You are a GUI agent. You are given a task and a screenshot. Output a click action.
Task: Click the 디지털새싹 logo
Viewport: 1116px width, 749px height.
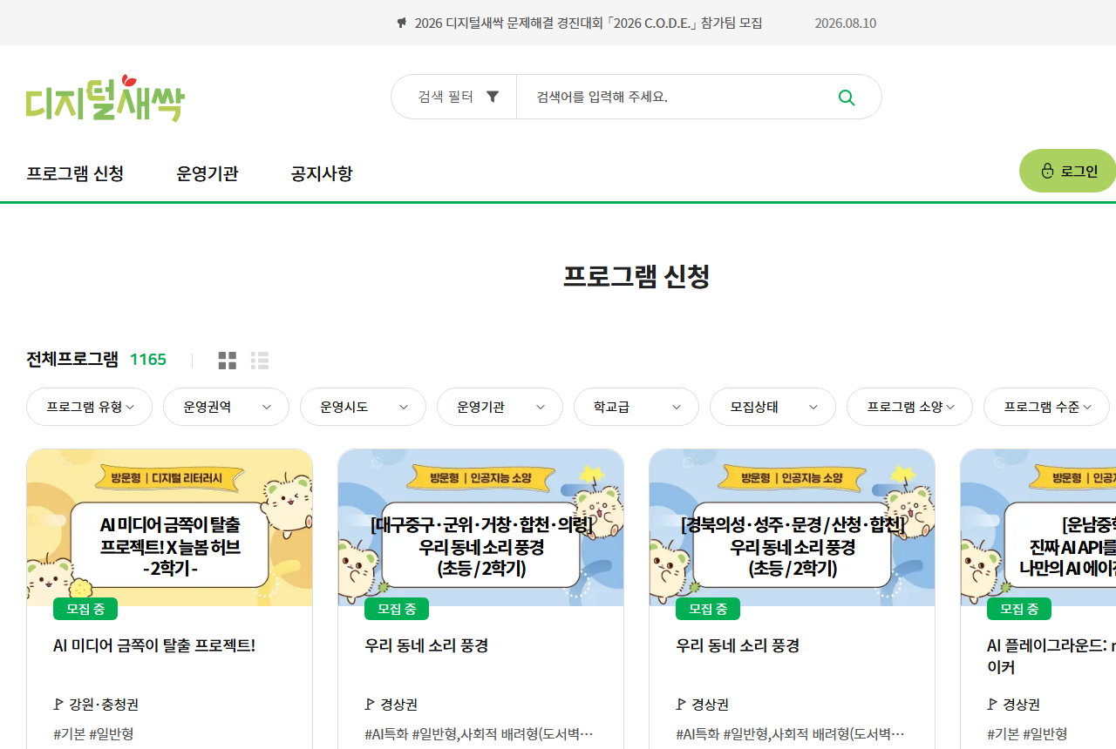pos(105,98)
